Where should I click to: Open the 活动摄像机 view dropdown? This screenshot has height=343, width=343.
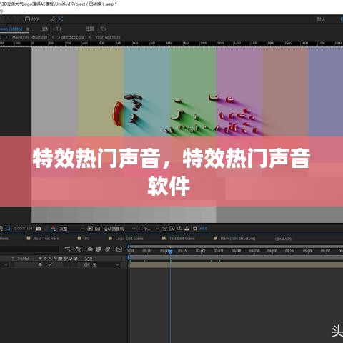coord(119,229)
